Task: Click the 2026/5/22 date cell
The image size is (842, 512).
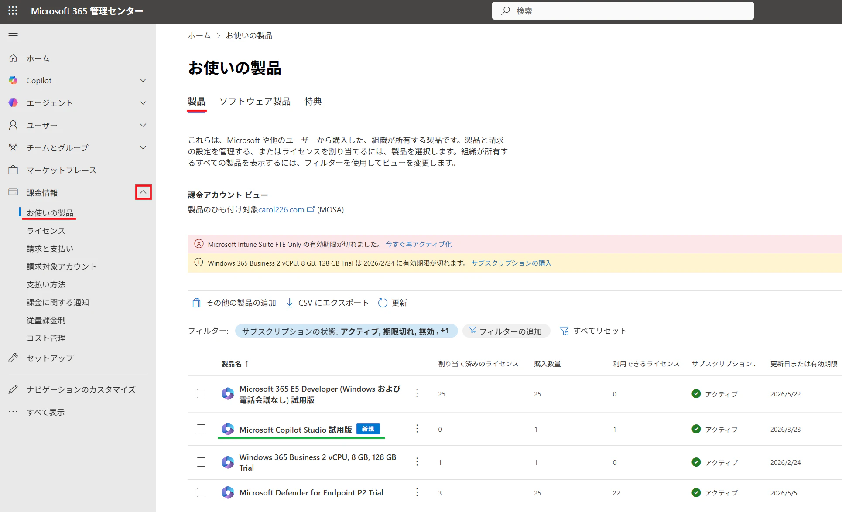Action: 785,394
